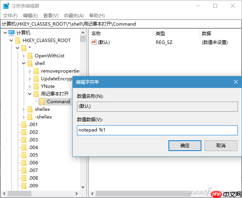242x198 pixels.
Task: Collapse the * key node
Action: (18, 48)
